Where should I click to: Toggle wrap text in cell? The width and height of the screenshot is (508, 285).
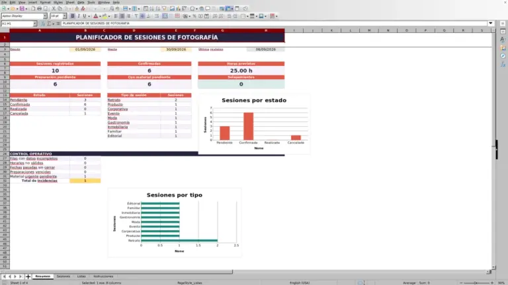click(x=157, y=16)
